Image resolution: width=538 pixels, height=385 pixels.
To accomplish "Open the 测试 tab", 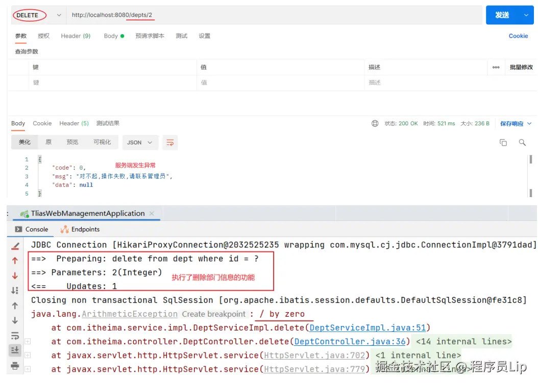I will click(182, 36).
